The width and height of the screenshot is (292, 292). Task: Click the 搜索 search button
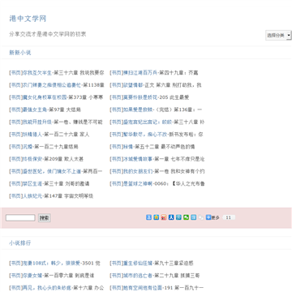45,218
